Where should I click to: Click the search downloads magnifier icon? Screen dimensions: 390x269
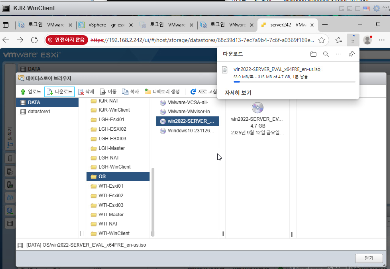pos(326,54)
